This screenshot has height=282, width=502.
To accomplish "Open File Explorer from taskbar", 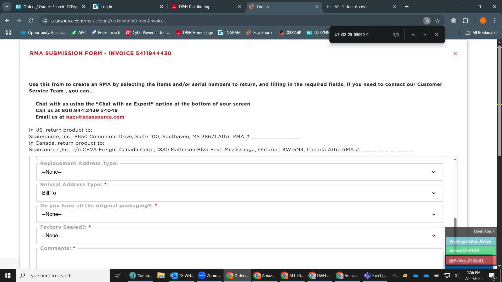I will [x=161, y=275].
